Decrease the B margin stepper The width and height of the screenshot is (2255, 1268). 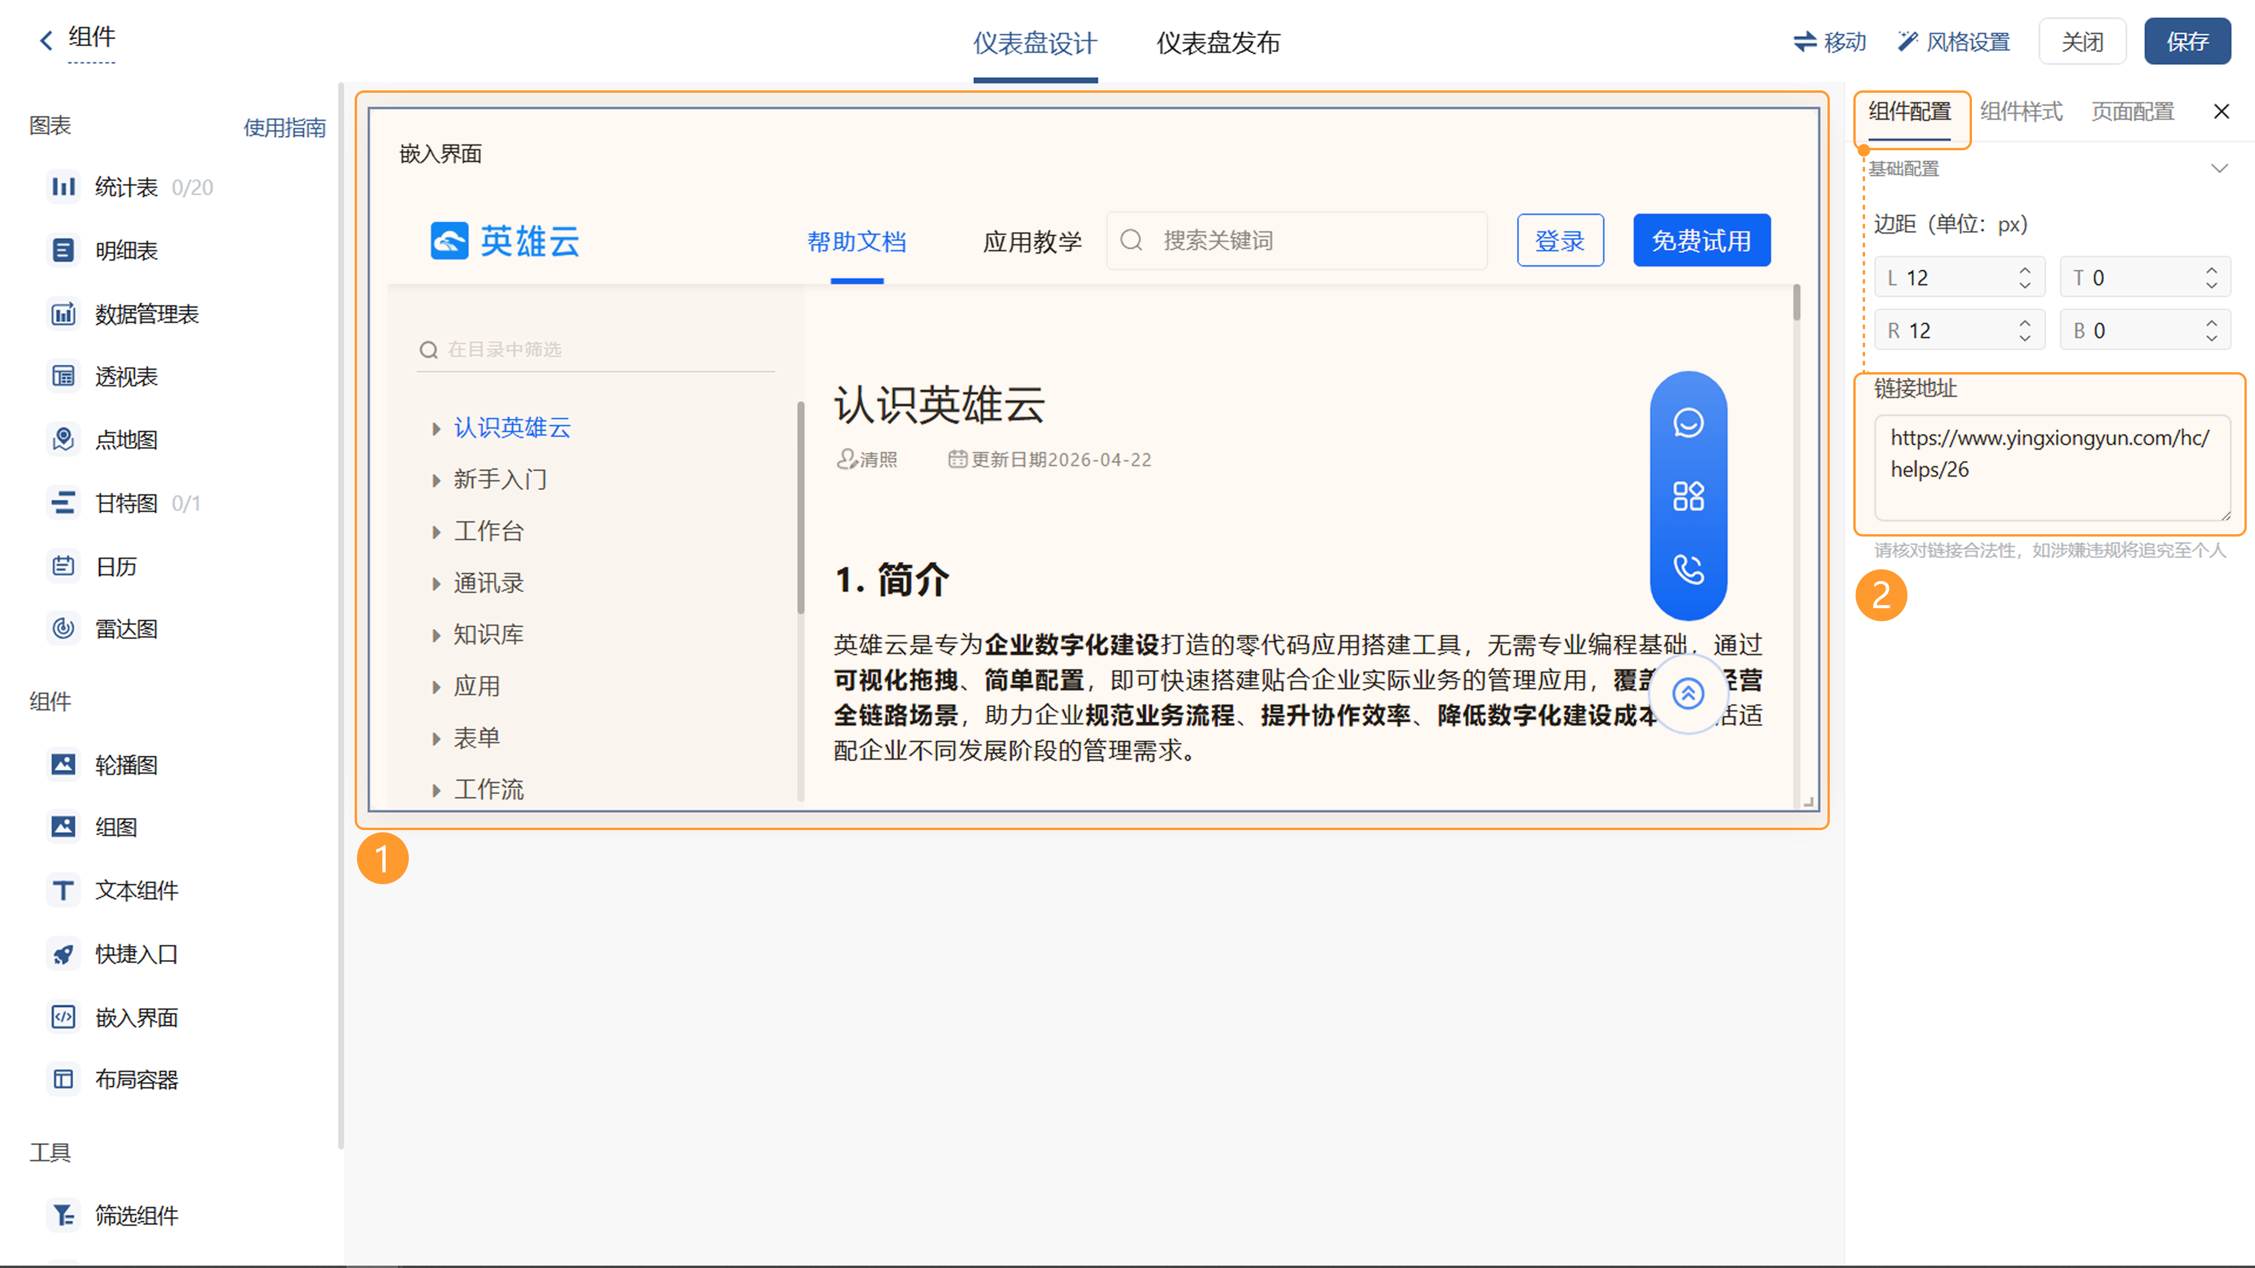click(x=2211, y=338)
